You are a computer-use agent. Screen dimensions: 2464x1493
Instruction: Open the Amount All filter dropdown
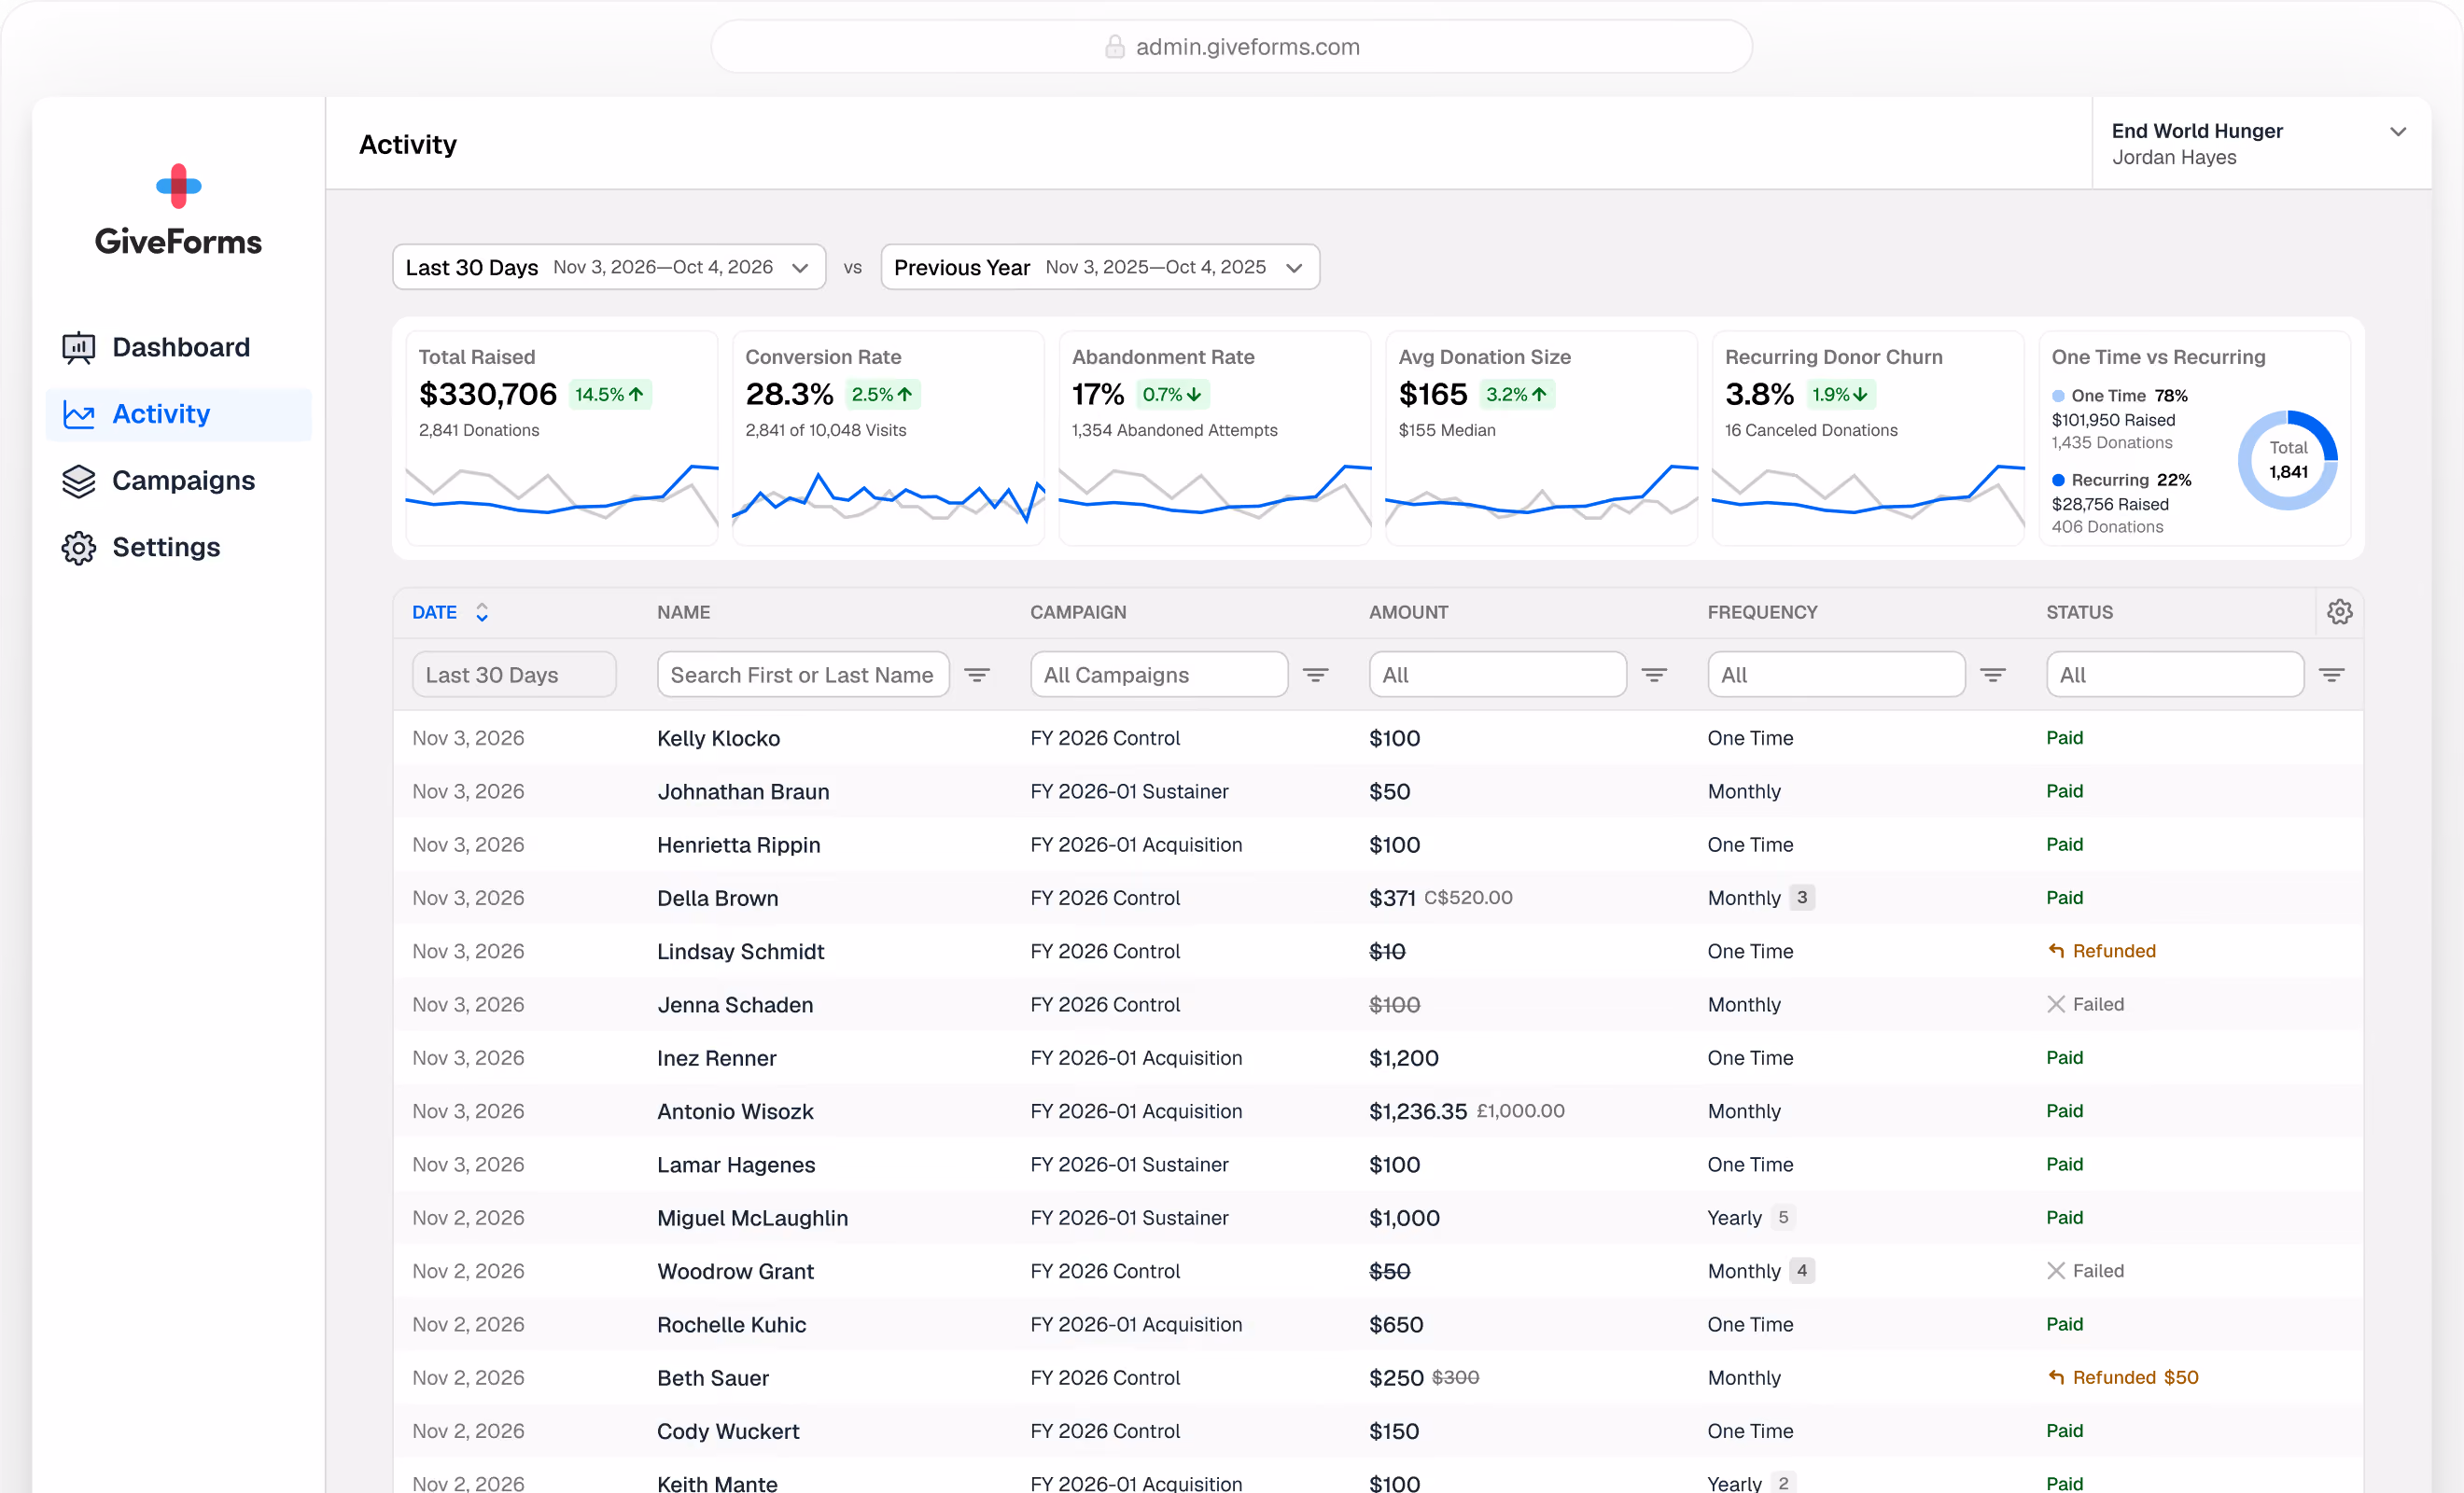pyautogui.click(x=1497, y=675)
